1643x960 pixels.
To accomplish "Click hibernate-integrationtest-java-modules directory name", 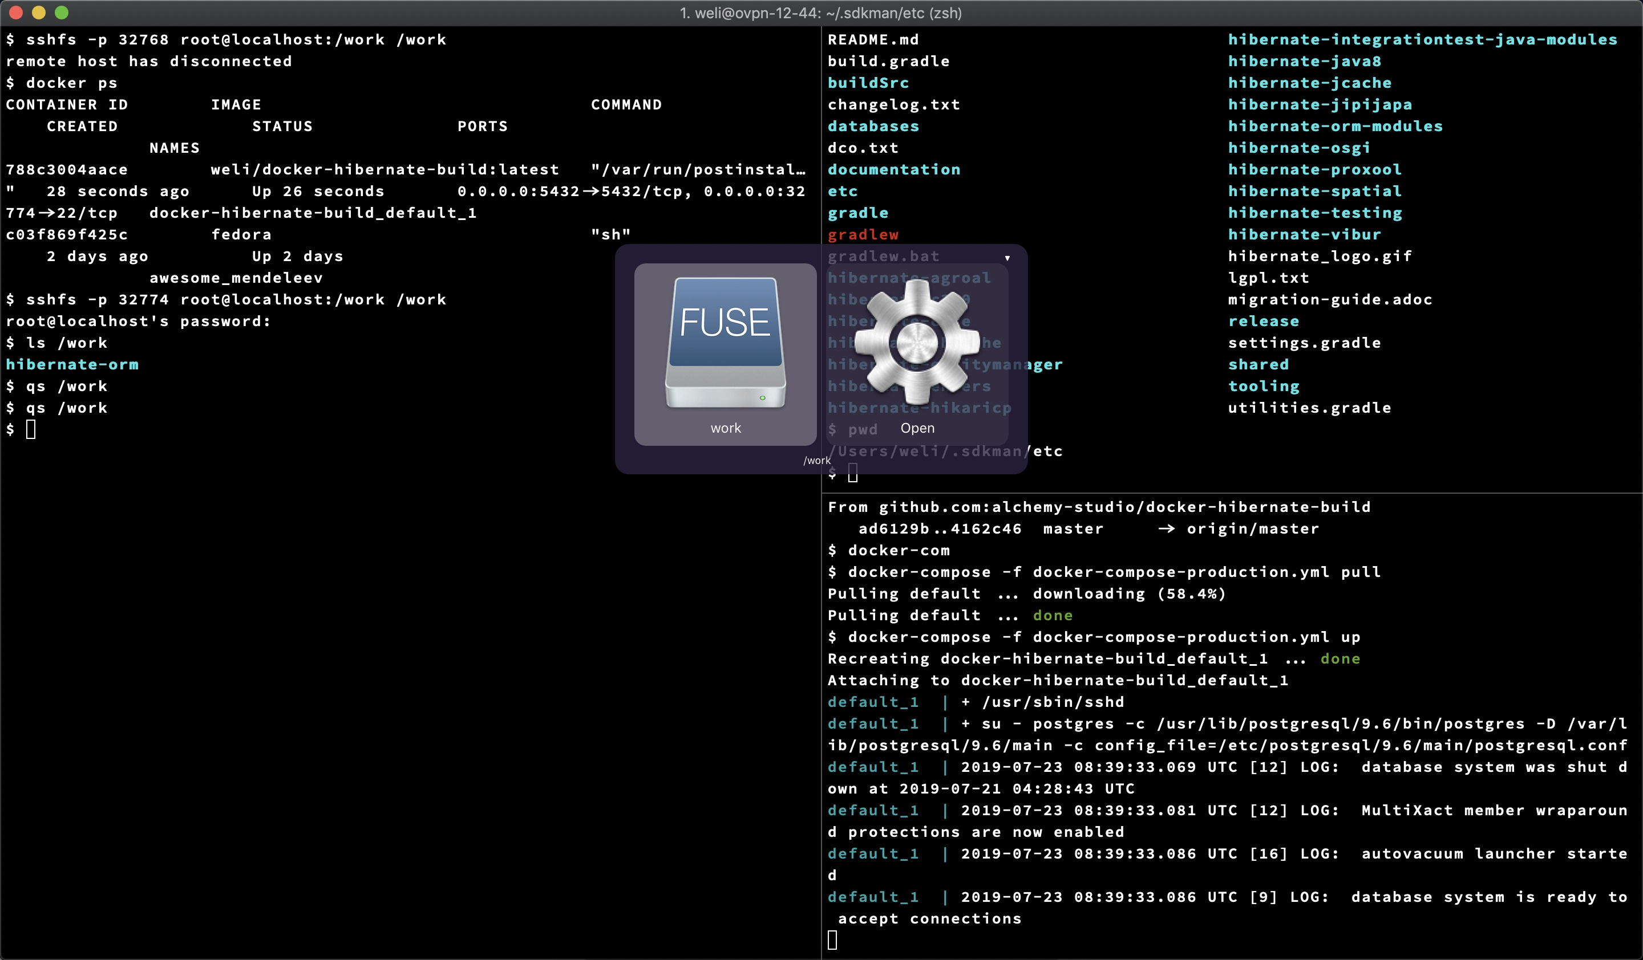I will 1422,40.
